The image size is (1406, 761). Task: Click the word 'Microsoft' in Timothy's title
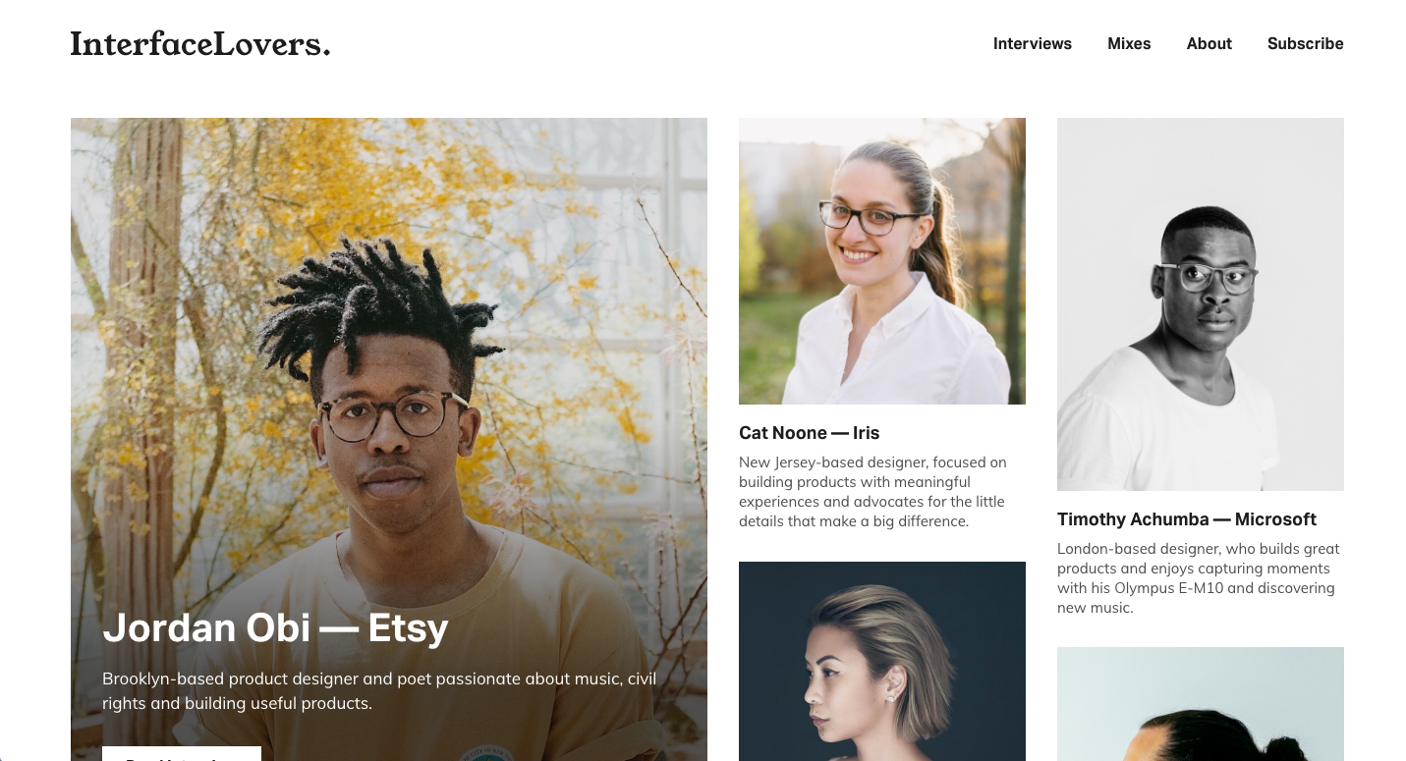tap(1275, 519)
